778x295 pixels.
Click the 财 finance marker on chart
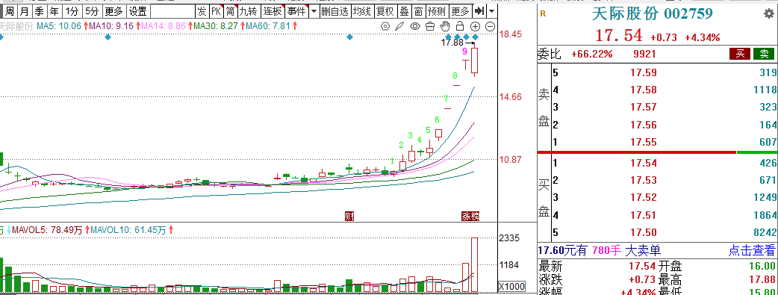click(350, 216)
